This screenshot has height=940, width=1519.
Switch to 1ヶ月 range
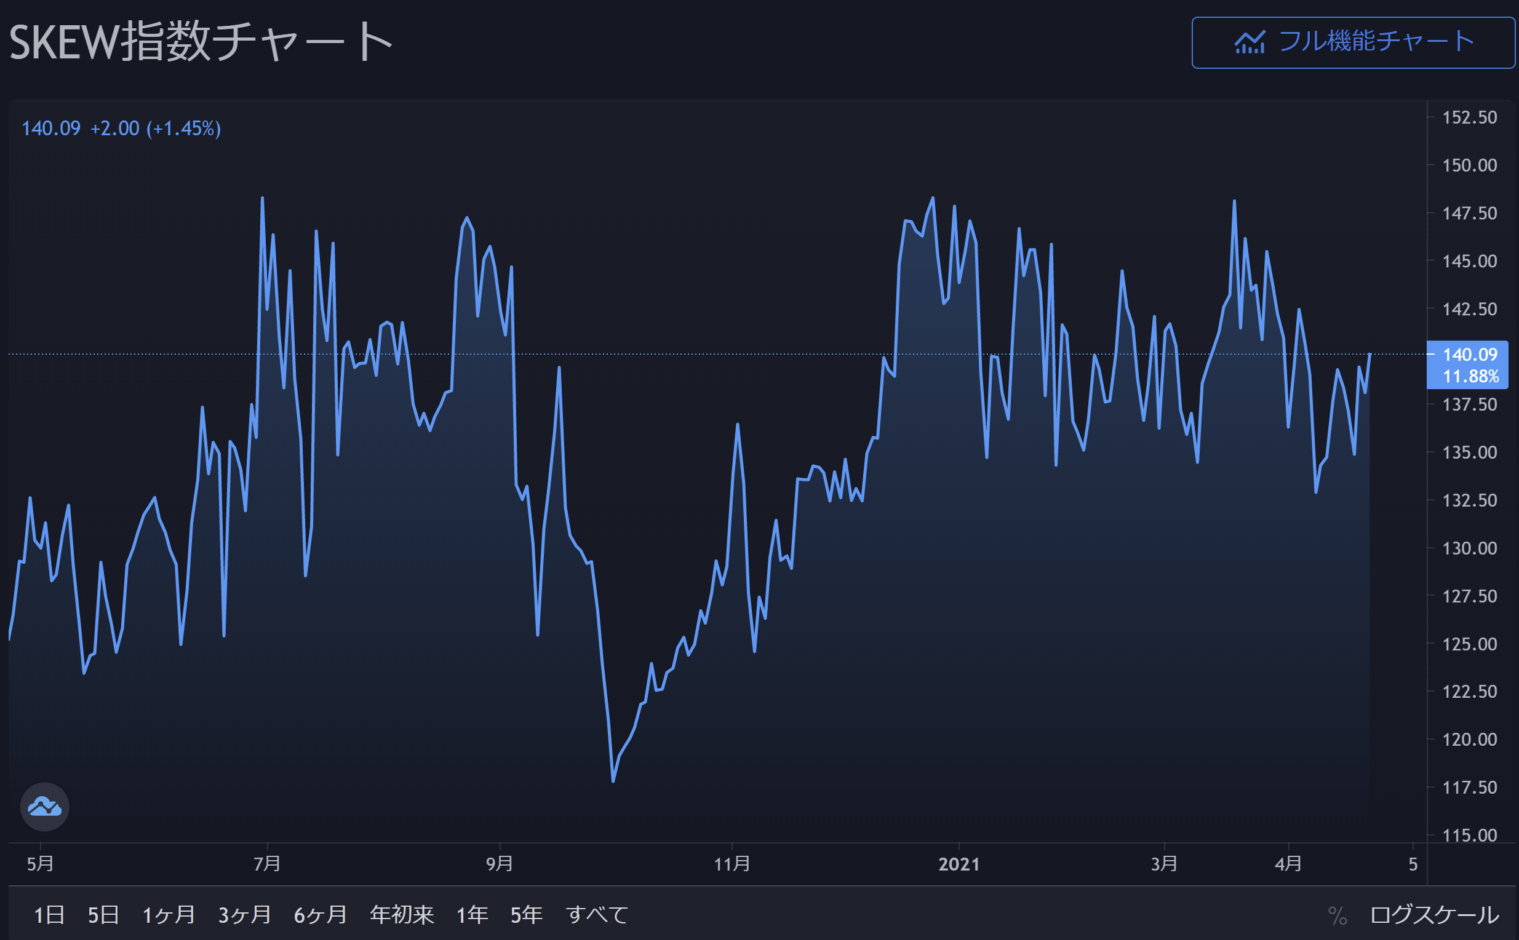[169, 915]
